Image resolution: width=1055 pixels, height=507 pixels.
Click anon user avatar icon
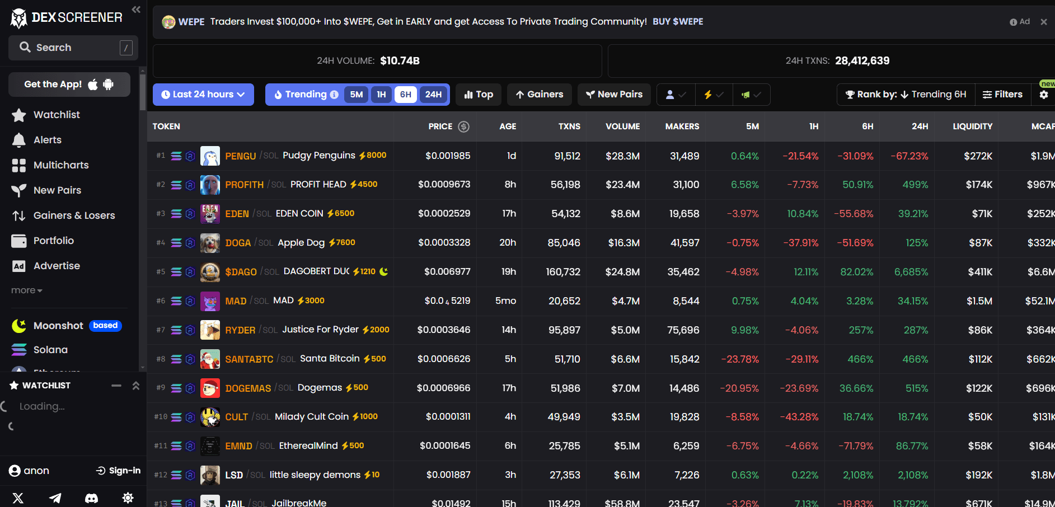[15, 471]
